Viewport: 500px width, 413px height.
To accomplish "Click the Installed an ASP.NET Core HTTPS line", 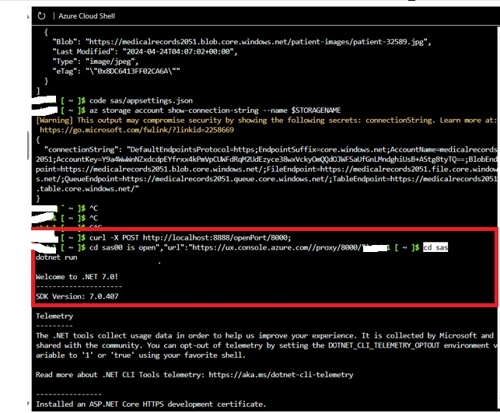I will 151,404.
